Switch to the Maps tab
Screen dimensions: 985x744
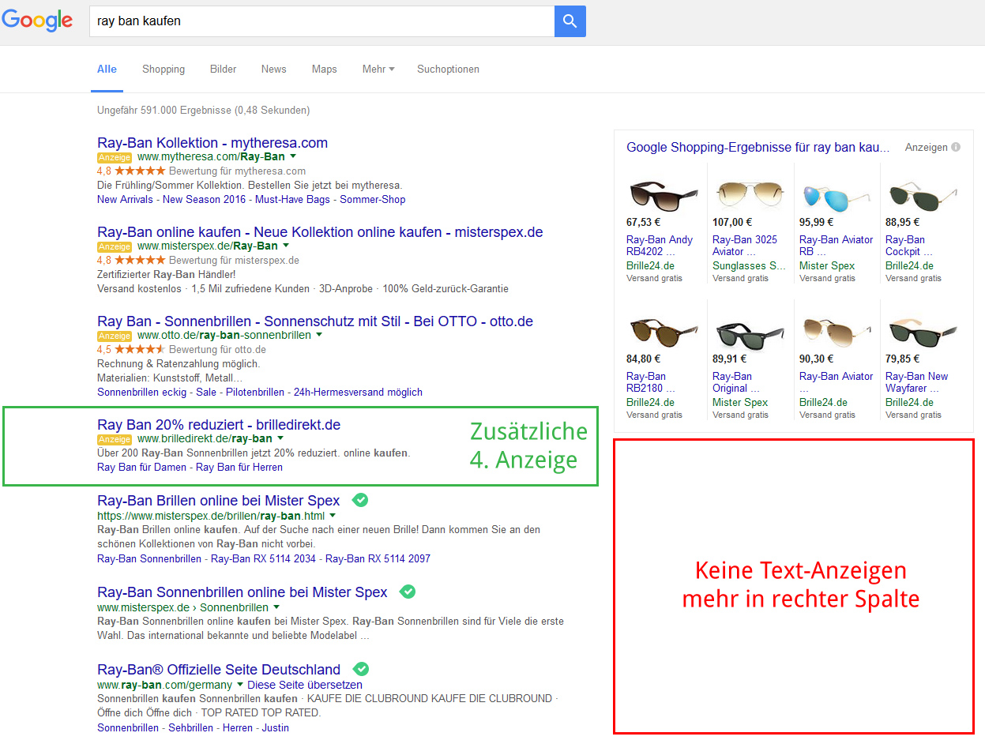pyautogui.click(x=325, y=70)
